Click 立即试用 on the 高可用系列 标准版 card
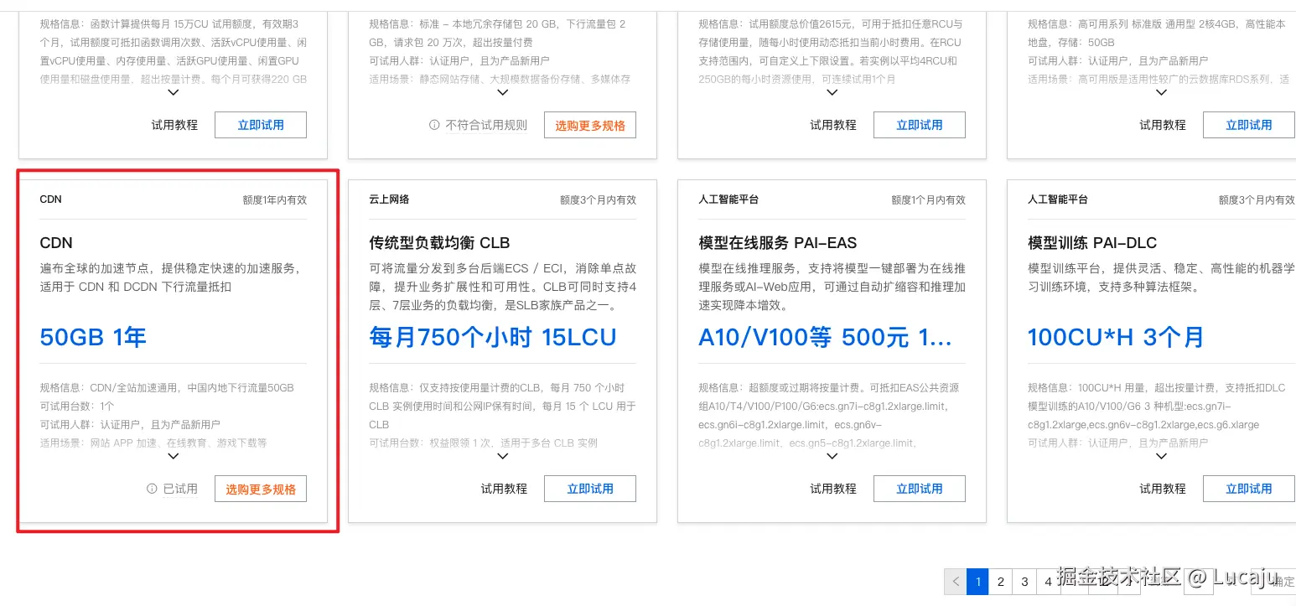 pos(1249,125)
